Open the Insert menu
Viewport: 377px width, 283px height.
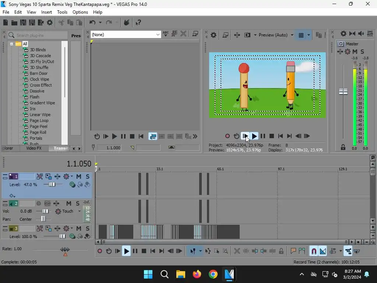click(x=46, y=12)
